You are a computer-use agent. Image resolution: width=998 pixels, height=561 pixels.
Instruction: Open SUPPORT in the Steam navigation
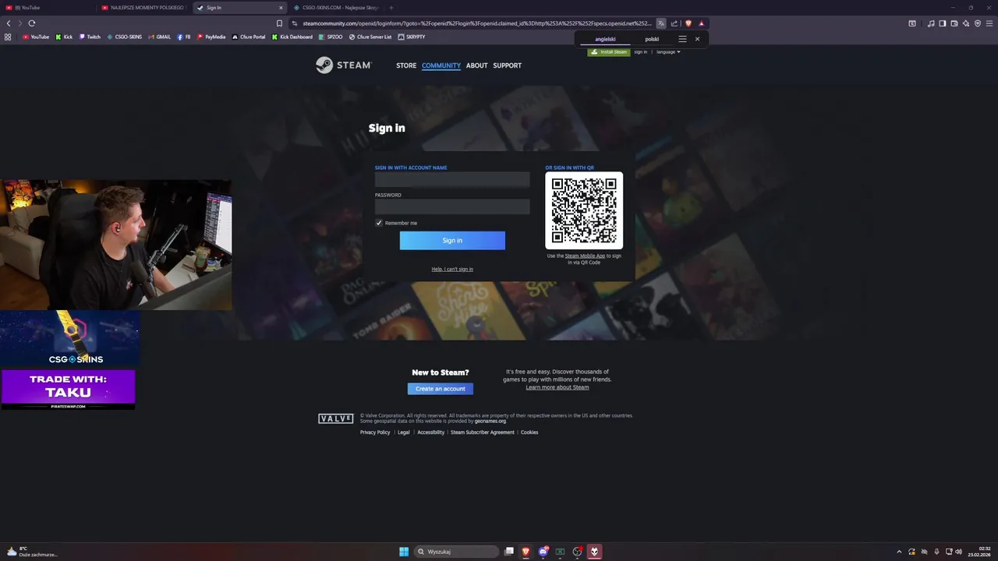508,65
